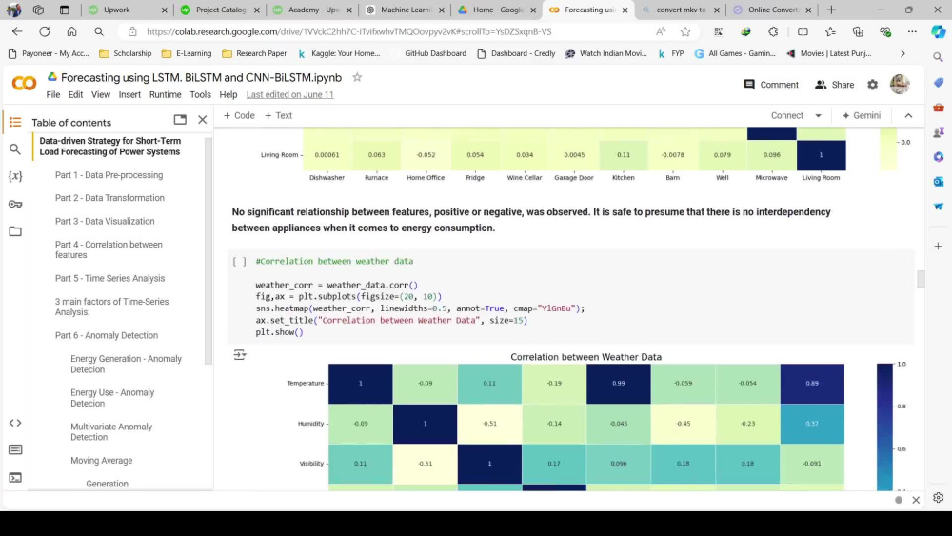Open the Gemini assistant
The width and height of the screenshot is (952, 536).
[861, 115]
